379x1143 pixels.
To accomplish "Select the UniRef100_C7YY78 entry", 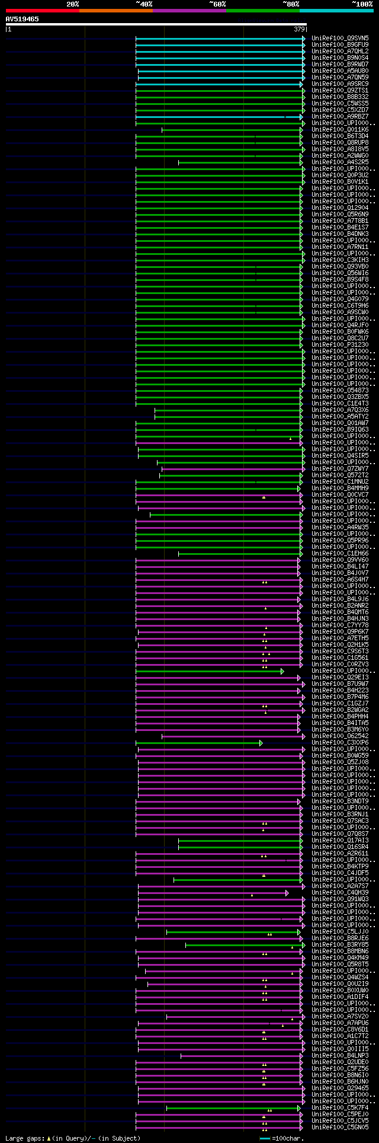I will pyautogui.click(x=340, y=625).
